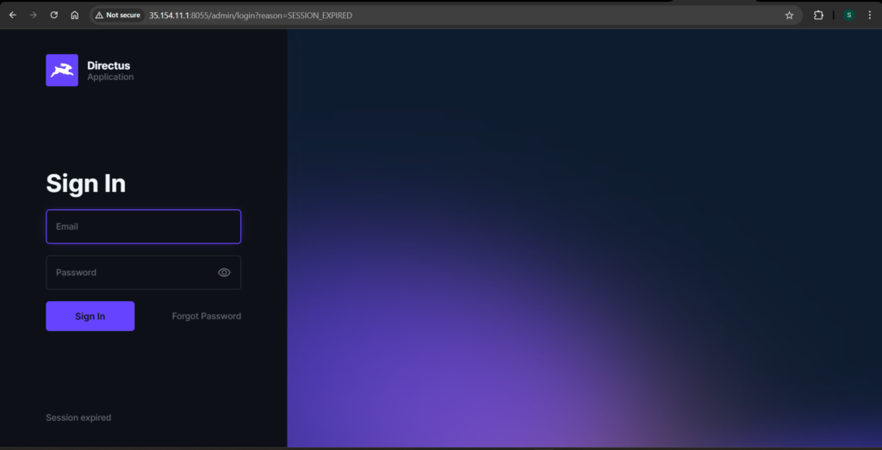This screenshot has width=882, height=450.
Task: Click the Directus rabbit logo
Action: click(62, 71)
